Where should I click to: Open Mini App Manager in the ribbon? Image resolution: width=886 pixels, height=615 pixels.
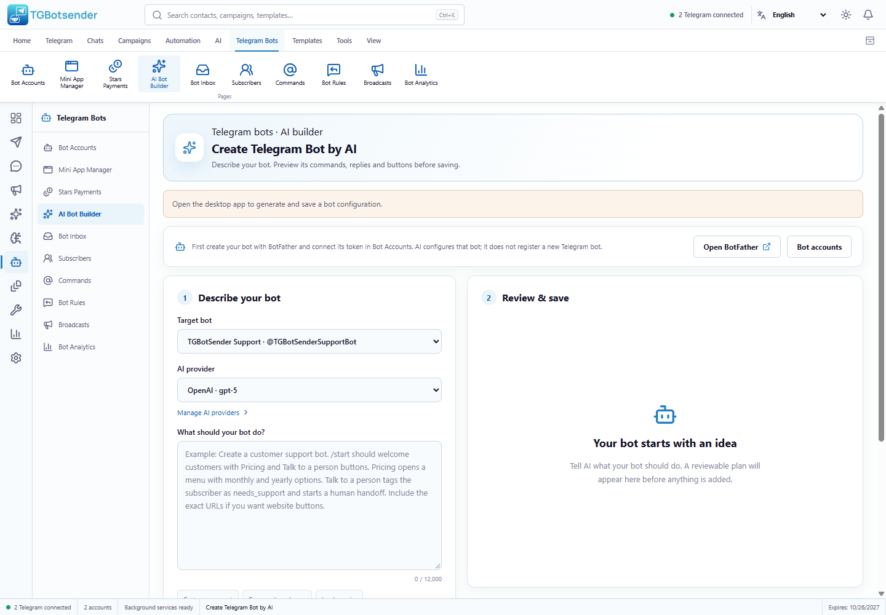click(x=72, y=74)
